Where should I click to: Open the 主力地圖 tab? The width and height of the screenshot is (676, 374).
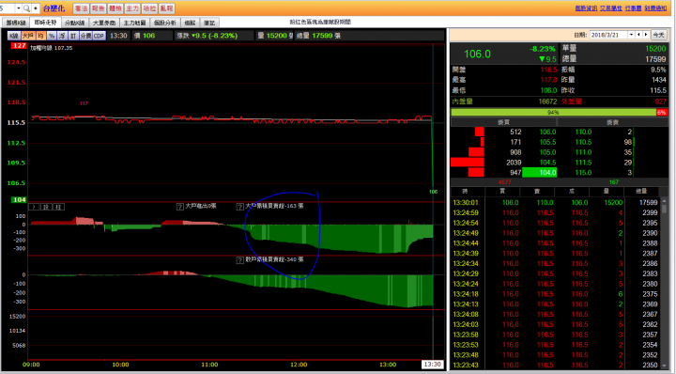pyautogui.click(x=134, y=23)
